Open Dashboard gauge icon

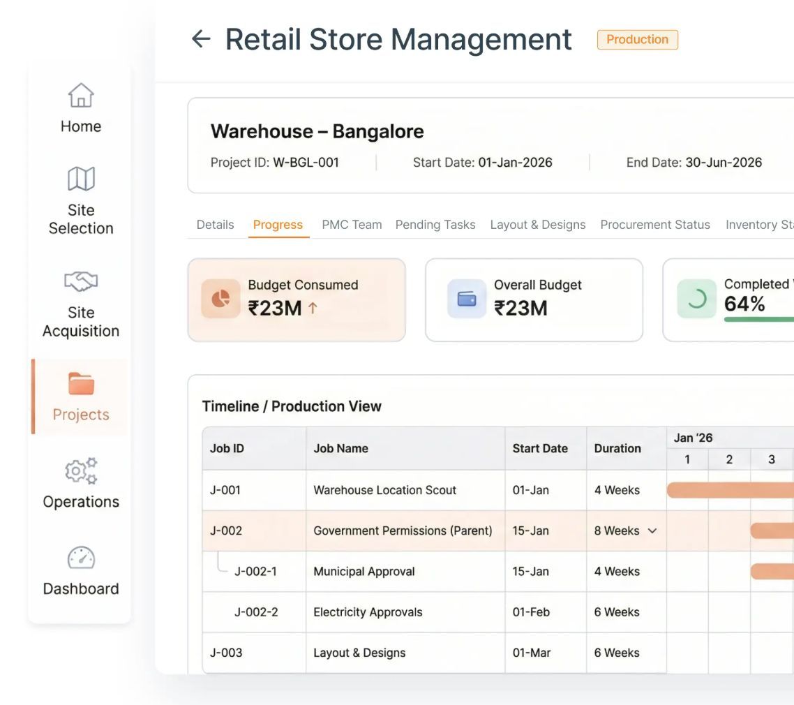point(81,558)
